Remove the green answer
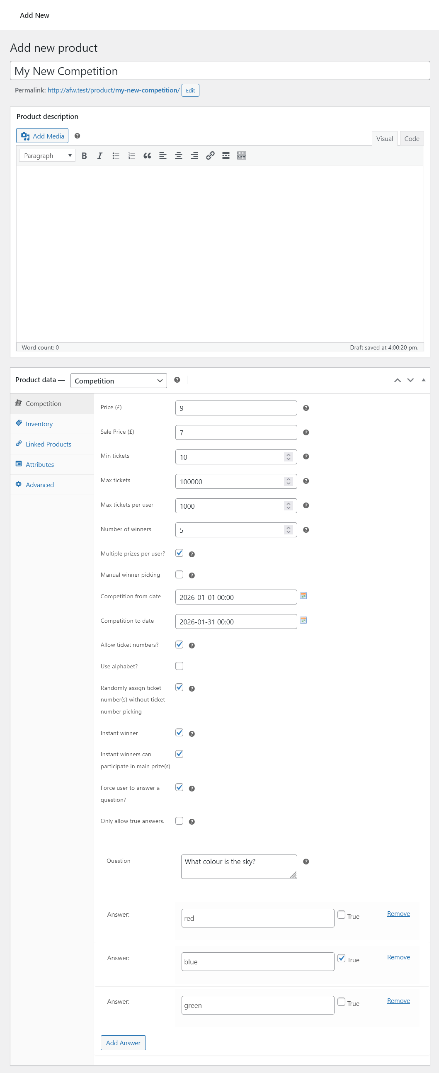Image resolution: width=439 pixels, height=1073 pixels. [x=399, y=1001]
